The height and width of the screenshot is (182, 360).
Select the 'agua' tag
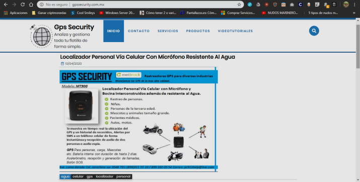65,176
